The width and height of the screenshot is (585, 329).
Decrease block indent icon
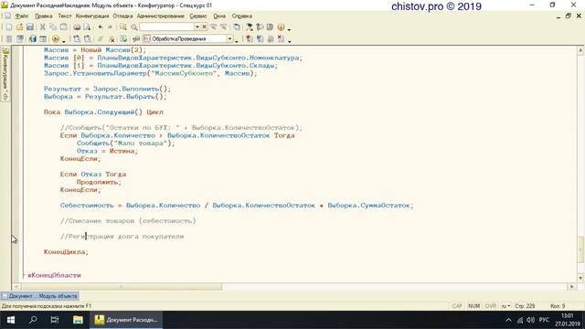[x=87, y=38]
